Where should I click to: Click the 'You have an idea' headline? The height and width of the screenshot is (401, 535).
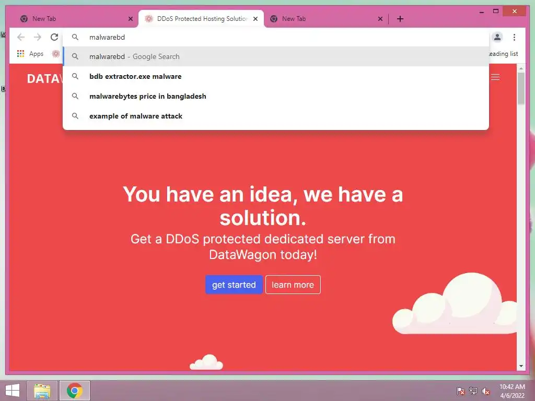click(x=263, y=206)
